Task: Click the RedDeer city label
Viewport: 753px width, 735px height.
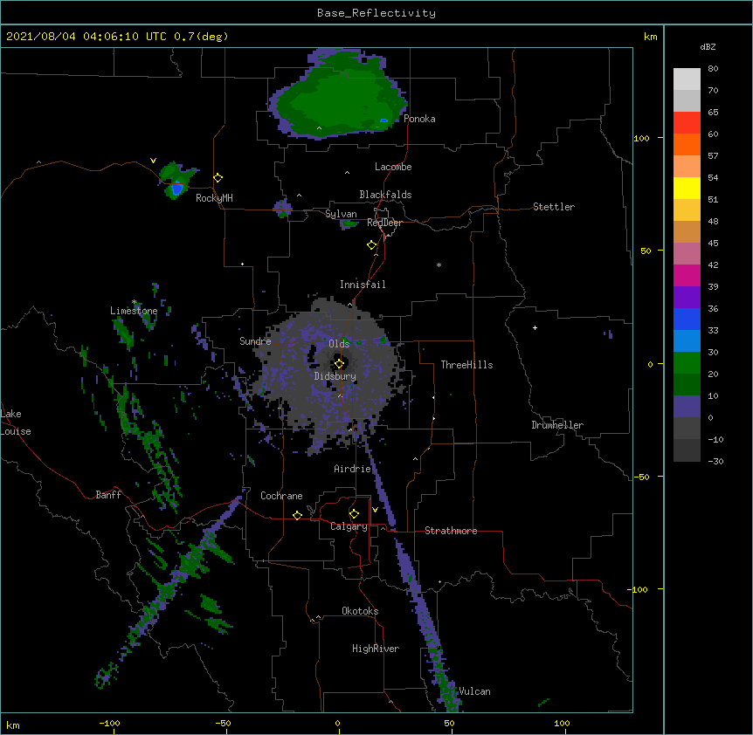Action: click(x=384, y=223)
